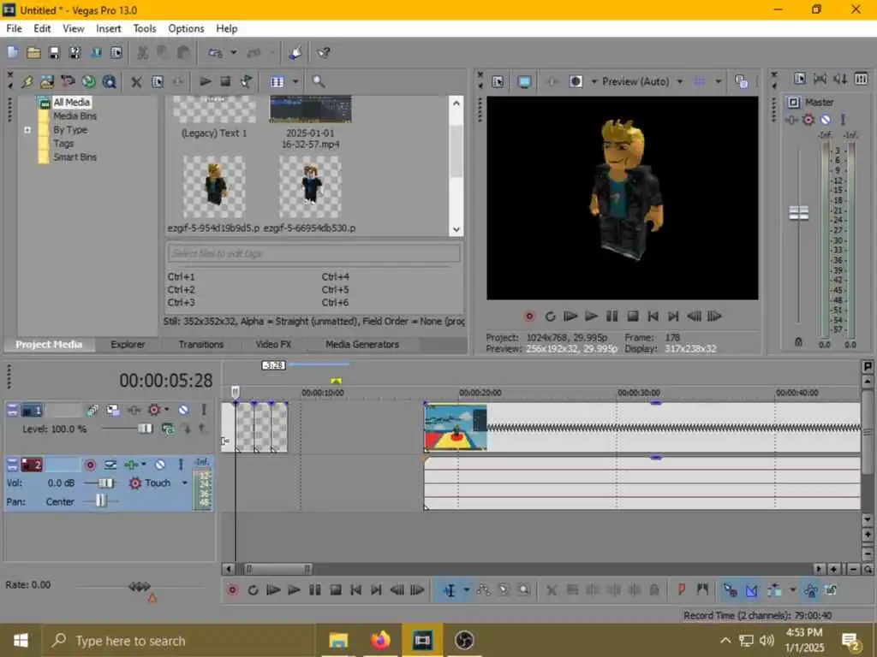Click the What's This help icon

click(323, 53)
